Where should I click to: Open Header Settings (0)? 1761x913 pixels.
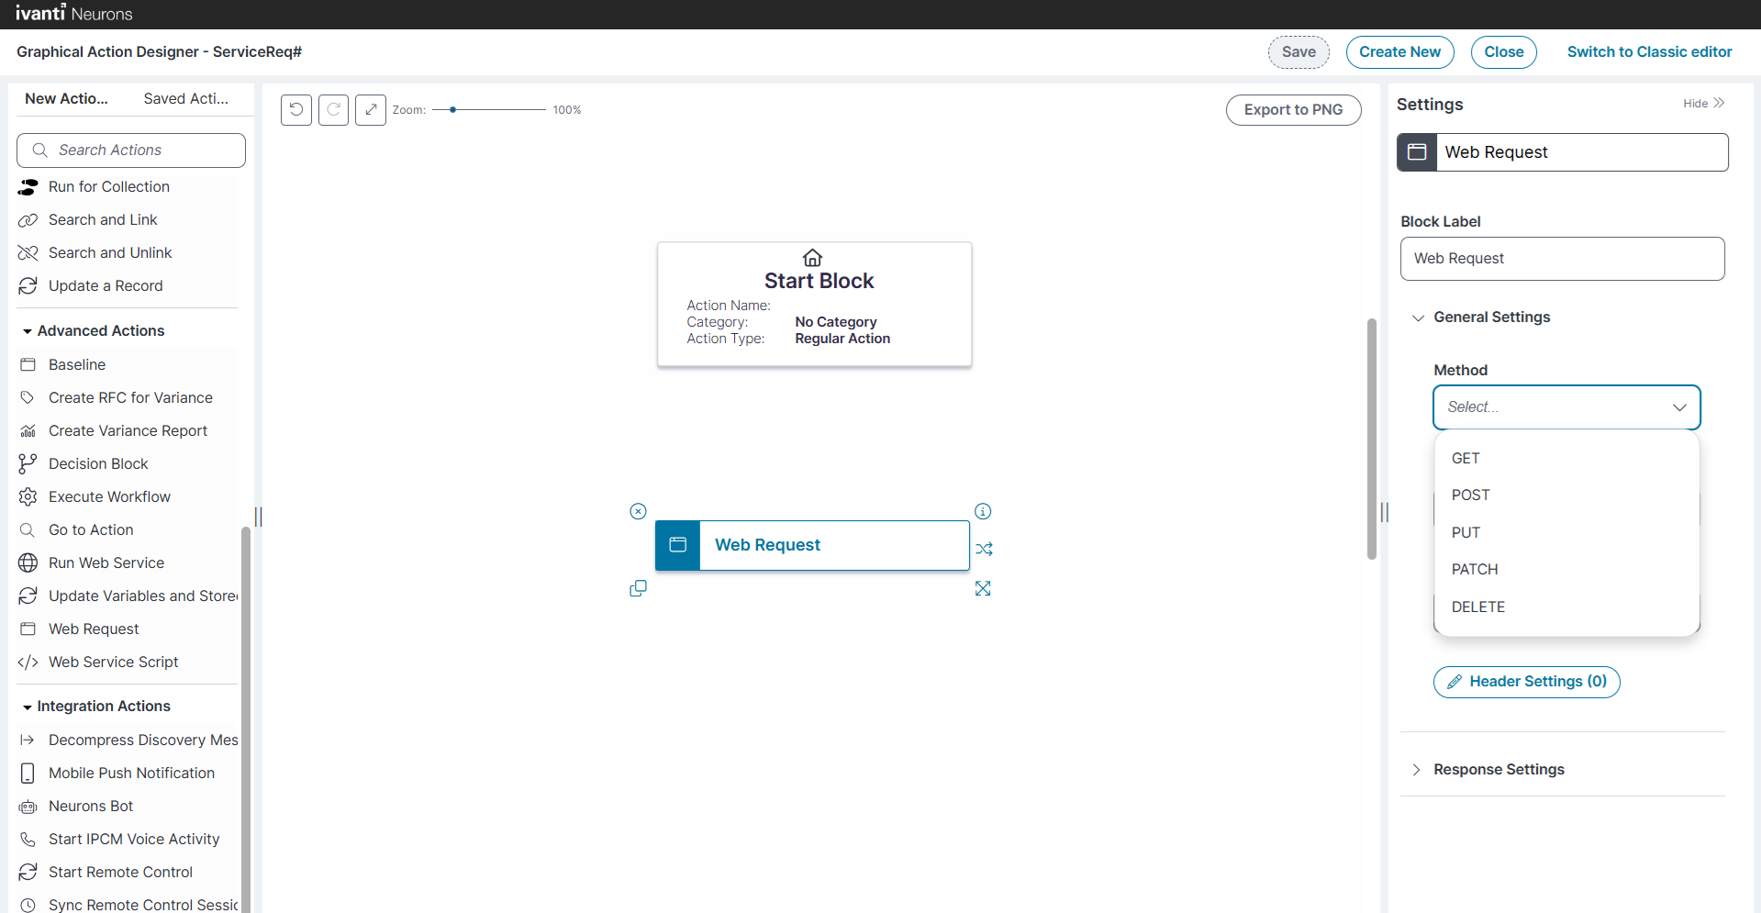pyautogui.click(x=1526, y=682)
